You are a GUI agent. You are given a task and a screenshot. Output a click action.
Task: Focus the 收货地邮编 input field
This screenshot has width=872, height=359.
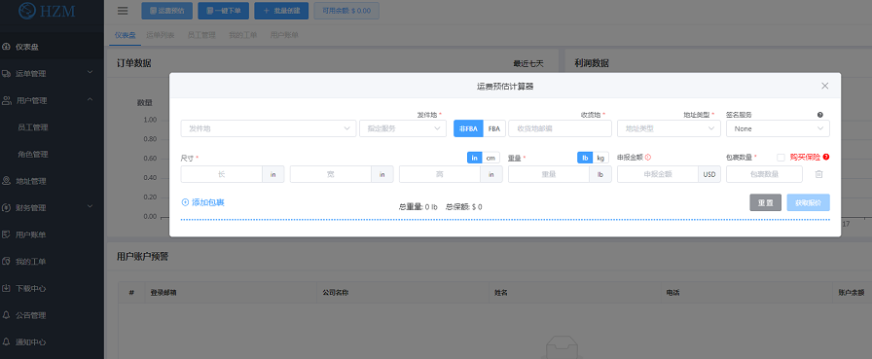tap(560, 128)
